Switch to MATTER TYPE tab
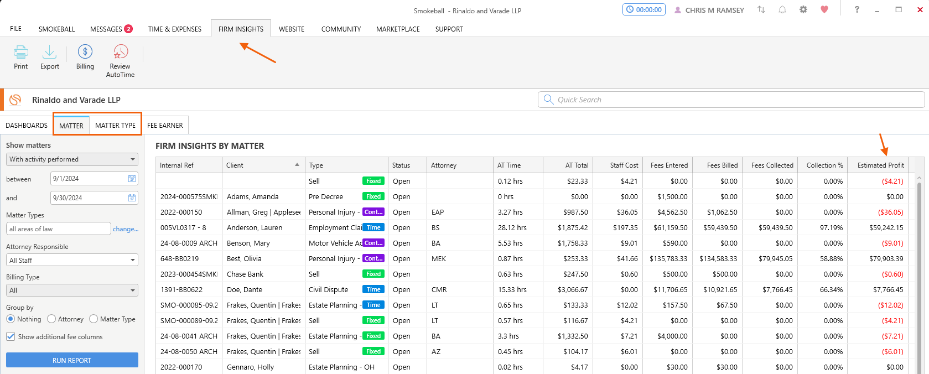 coord(115,126)
